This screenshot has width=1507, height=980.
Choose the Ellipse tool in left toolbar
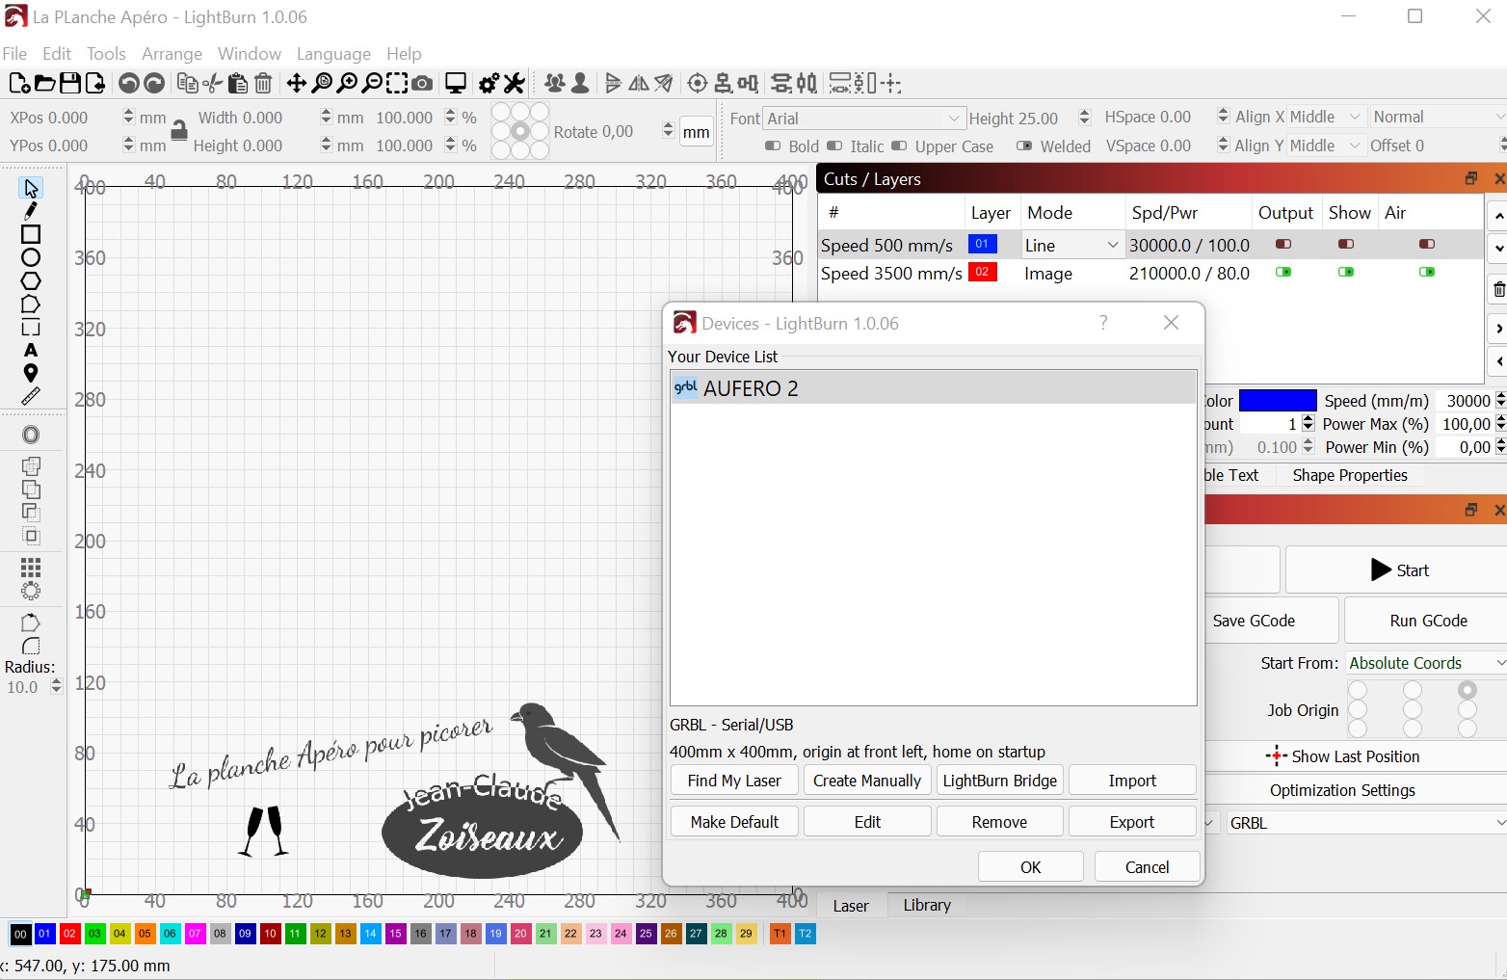click(31, 257)
